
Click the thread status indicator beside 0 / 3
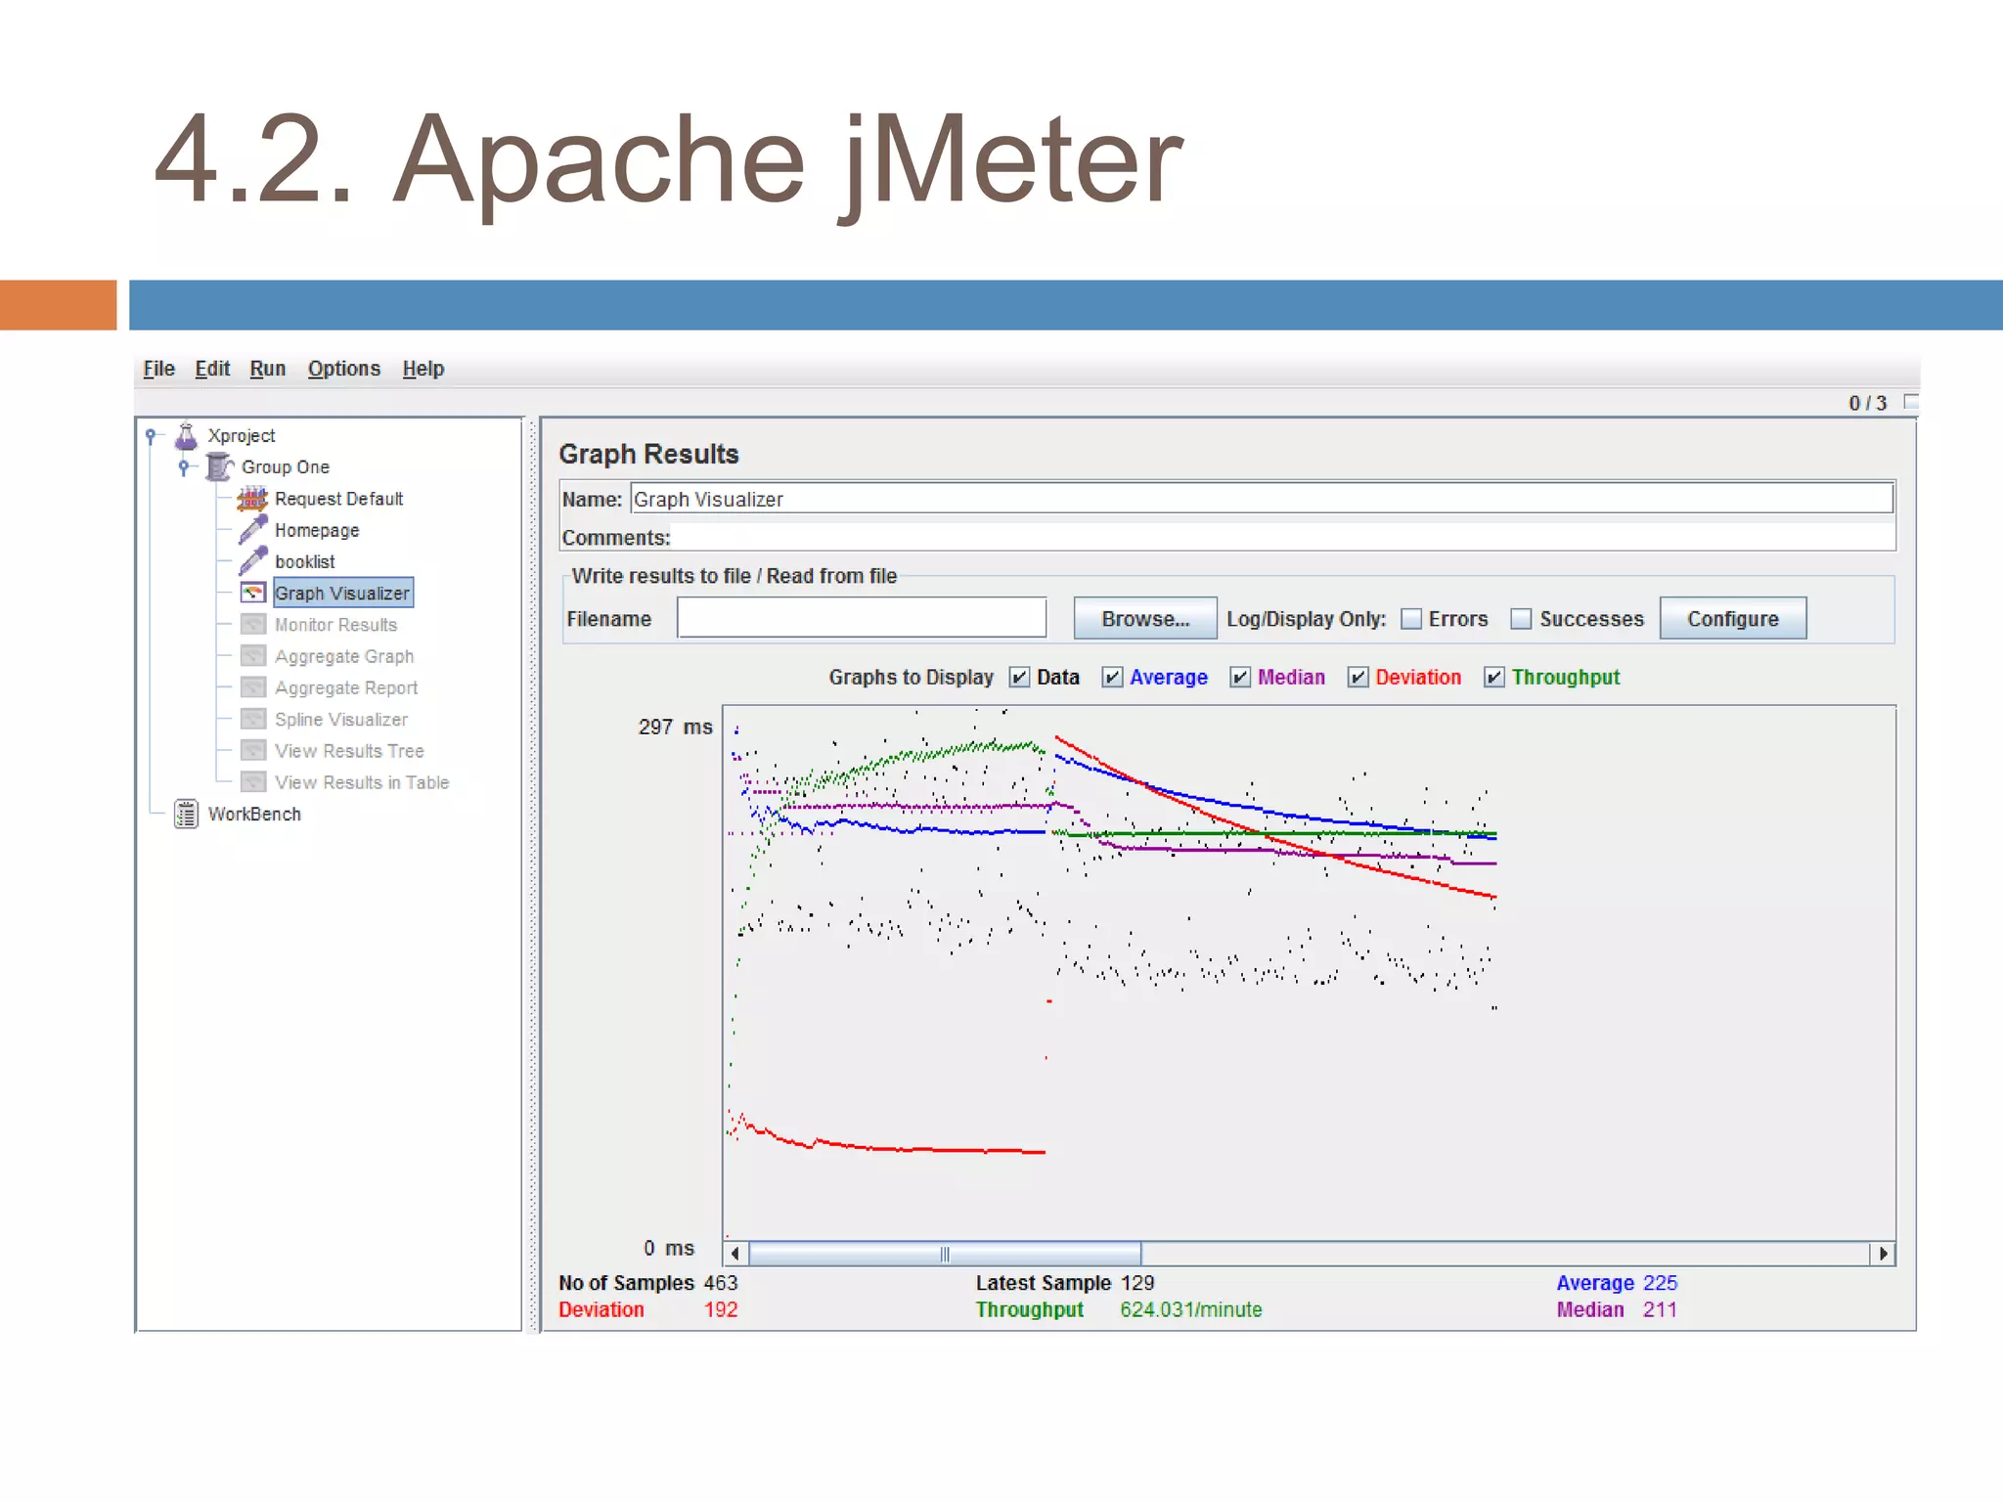(1911, 402)
